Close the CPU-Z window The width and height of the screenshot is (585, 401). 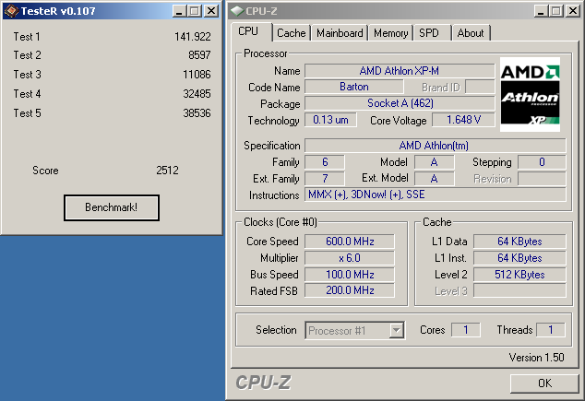point(573,11)
